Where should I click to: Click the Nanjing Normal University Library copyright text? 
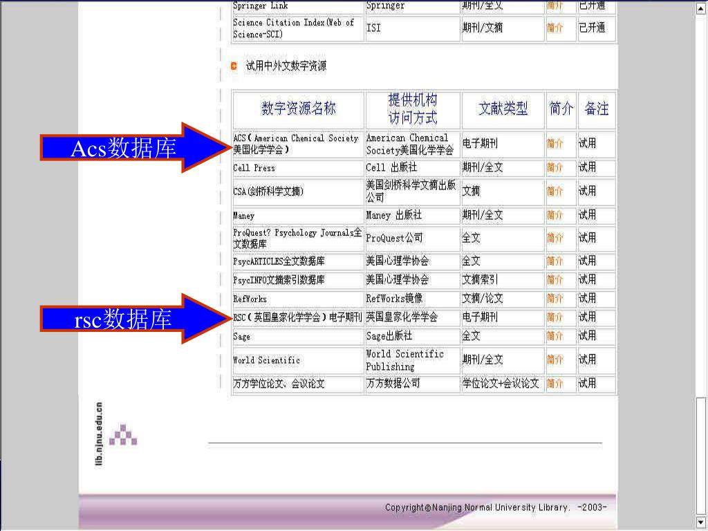(x=496, y=507)
